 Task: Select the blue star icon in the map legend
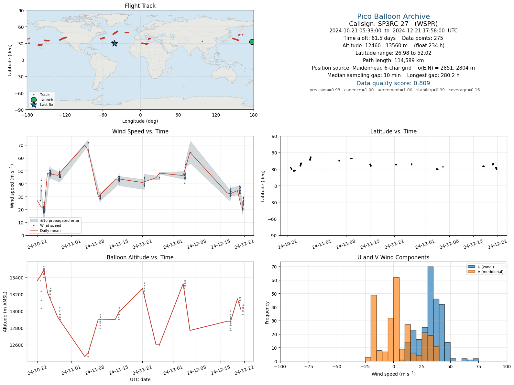(34, 105)
